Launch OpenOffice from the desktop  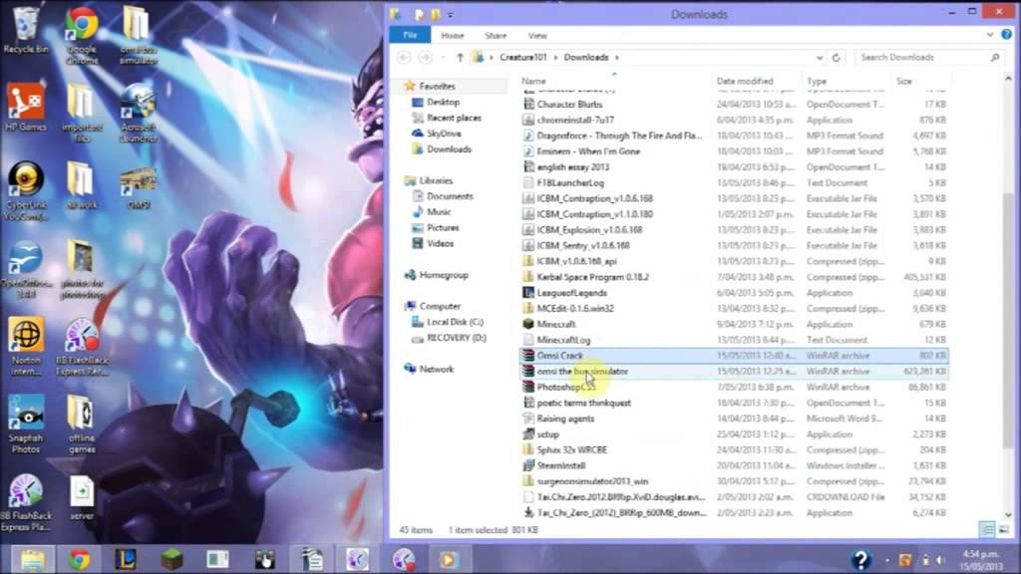coord(26,270)
